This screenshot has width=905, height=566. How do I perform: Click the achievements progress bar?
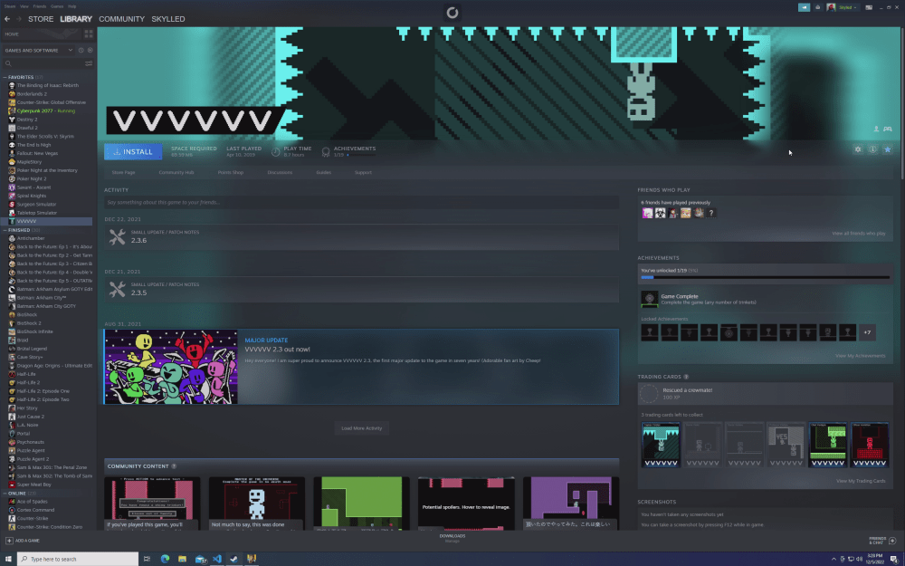(765, 277)
